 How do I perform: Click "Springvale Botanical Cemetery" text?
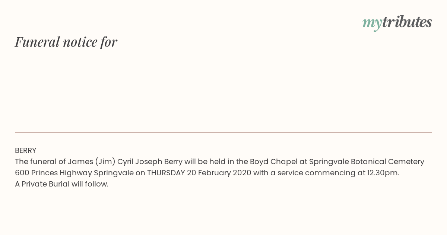pyautogui.click(x=367, y=162)
